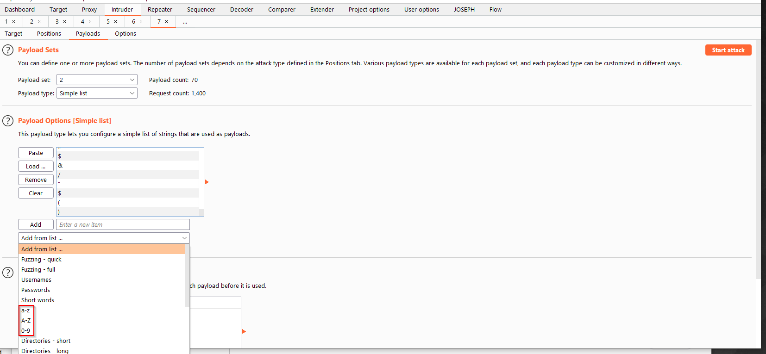Click the Start attack button
766x354 pixels.
pyautogui.click(x=728, y=50)
